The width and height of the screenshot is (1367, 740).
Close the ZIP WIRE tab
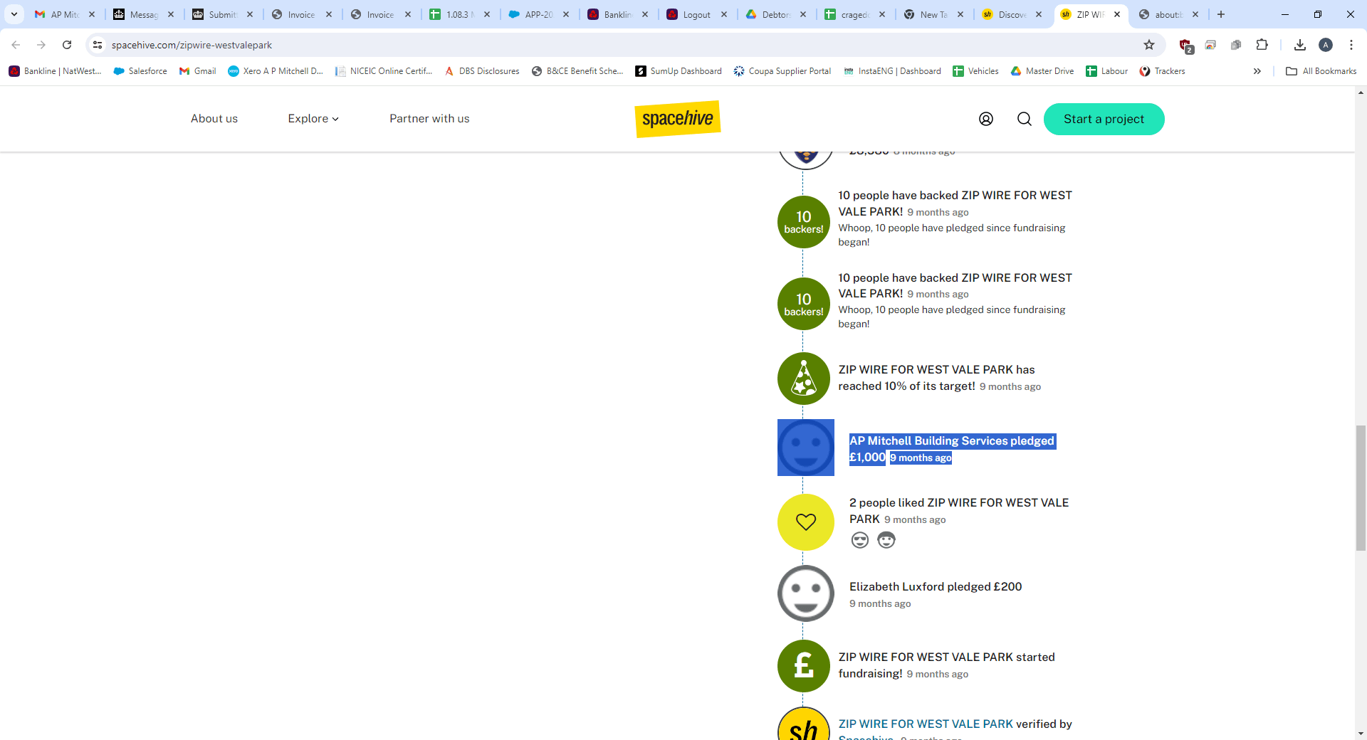point(1117,14)
